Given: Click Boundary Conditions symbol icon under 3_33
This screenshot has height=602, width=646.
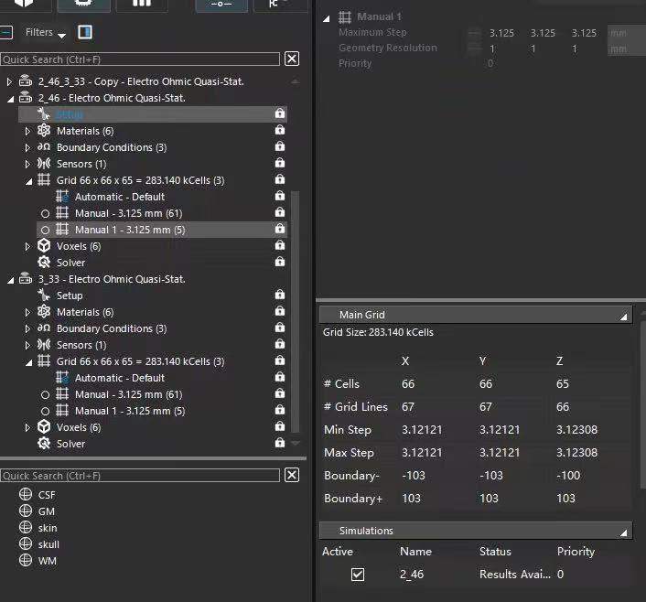Looking at the screenshot, I should [x=44, y=328].
